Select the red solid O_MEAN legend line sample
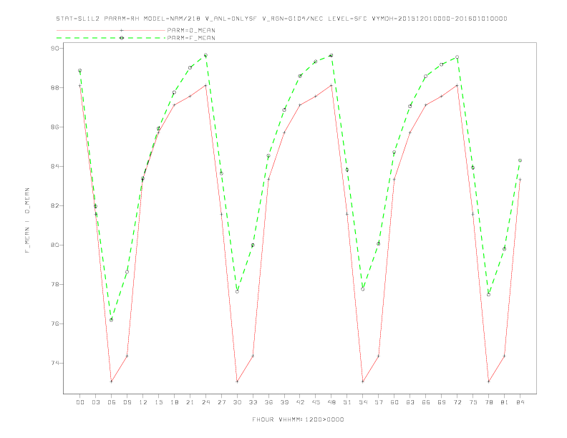567x438 pixels. 111,30
